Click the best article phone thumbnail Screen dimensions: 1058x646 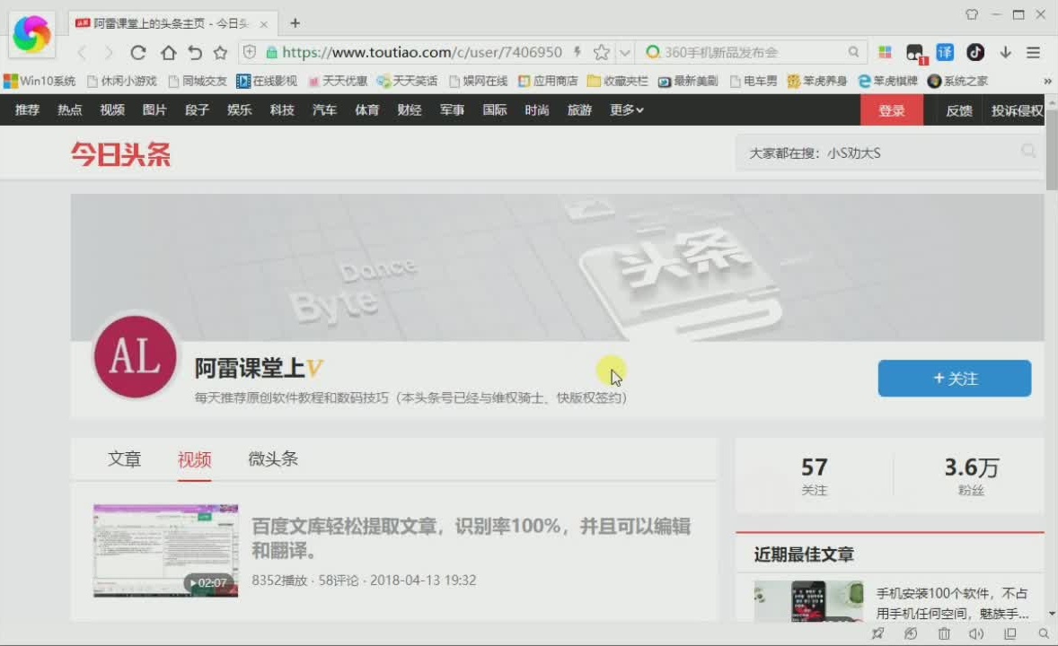click(x=808, y=601)
